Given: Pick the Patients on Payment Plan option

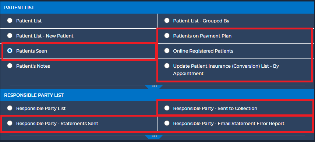Looking at the screenshot, I should point(167,36).
